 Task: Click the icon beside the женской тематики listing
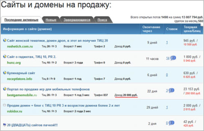tap(4, 40)
